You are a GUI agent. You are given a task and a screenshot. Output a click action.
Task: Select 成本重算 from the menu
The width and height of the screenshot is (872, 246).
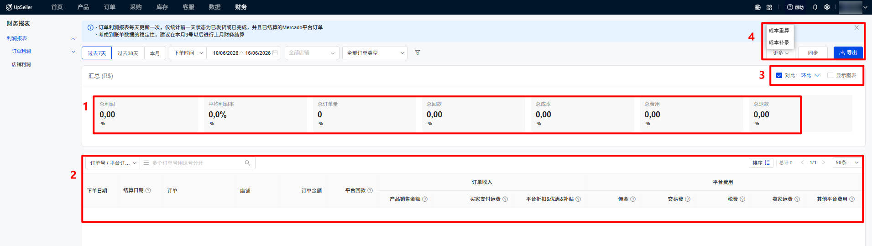(779, 31)
